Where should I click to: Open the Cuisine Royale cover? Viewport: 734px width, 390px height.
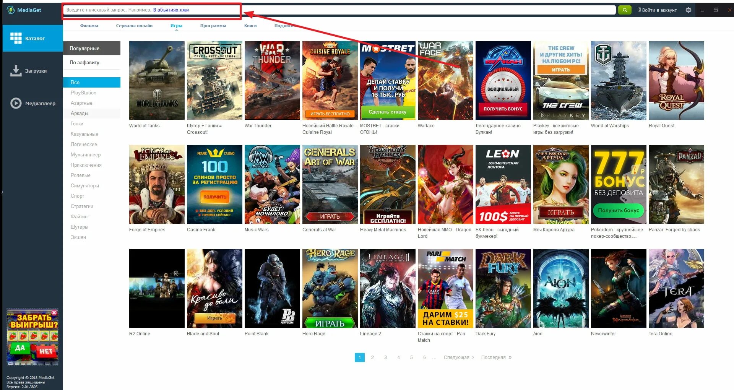click(330, 80)
